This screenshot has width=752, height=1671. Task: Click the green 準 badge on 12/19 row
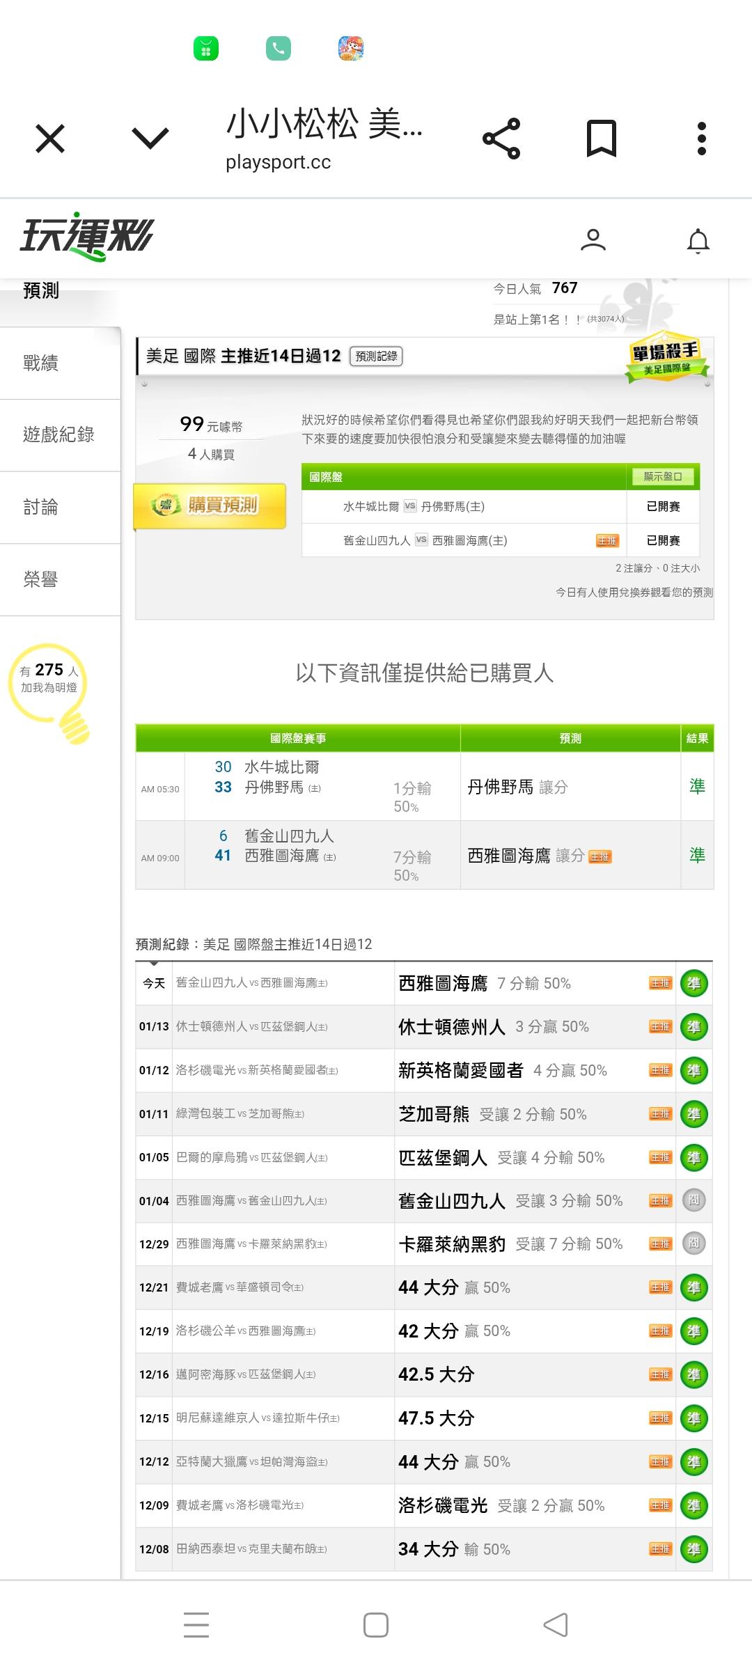pyautogui.click(x=694, y=1331)
